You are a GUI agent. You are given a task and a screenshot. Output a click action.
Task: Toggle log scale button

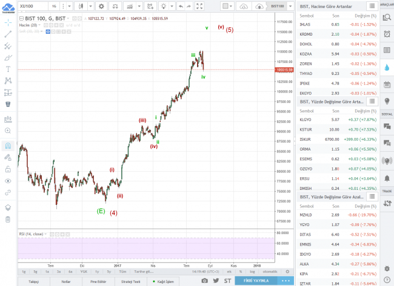click(x=252, y=271)
